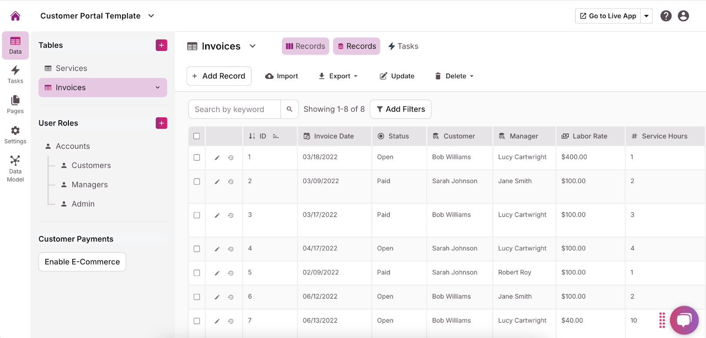Click the home icon in top-left

click(x=15, y=16)
